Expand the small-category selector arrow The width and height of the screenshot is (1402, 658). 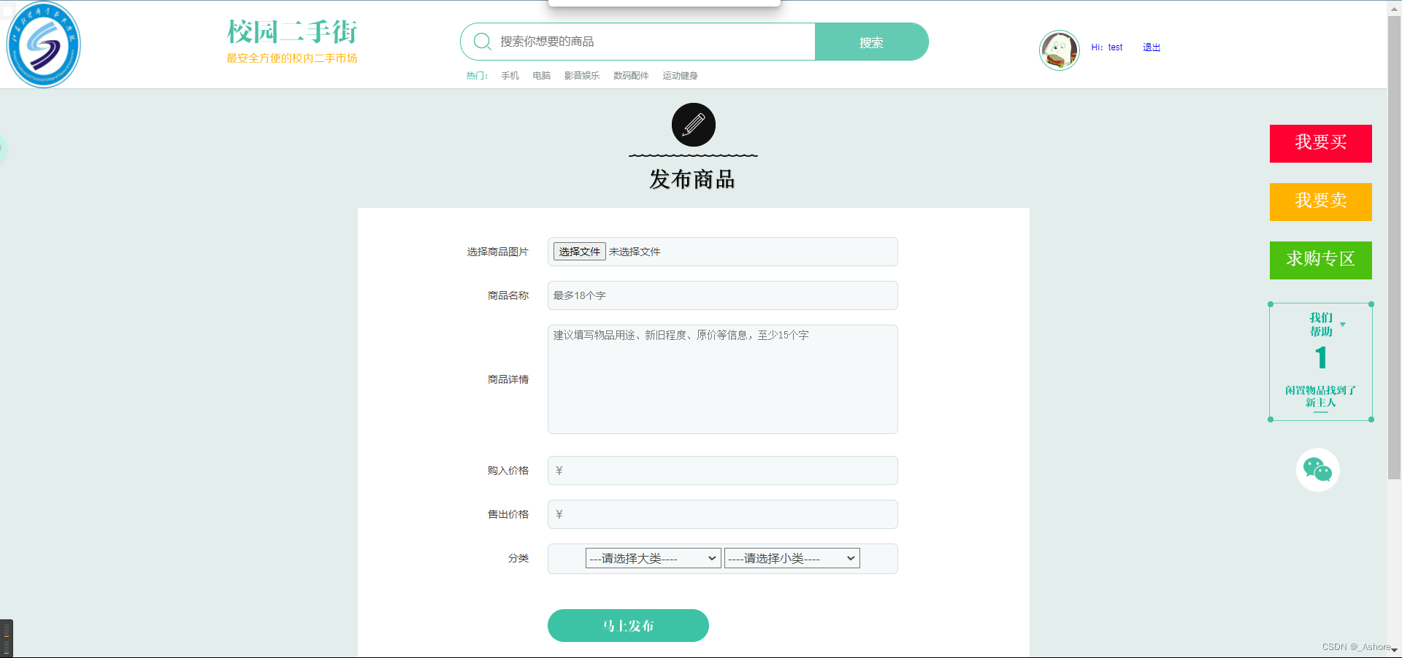point(850,557)
